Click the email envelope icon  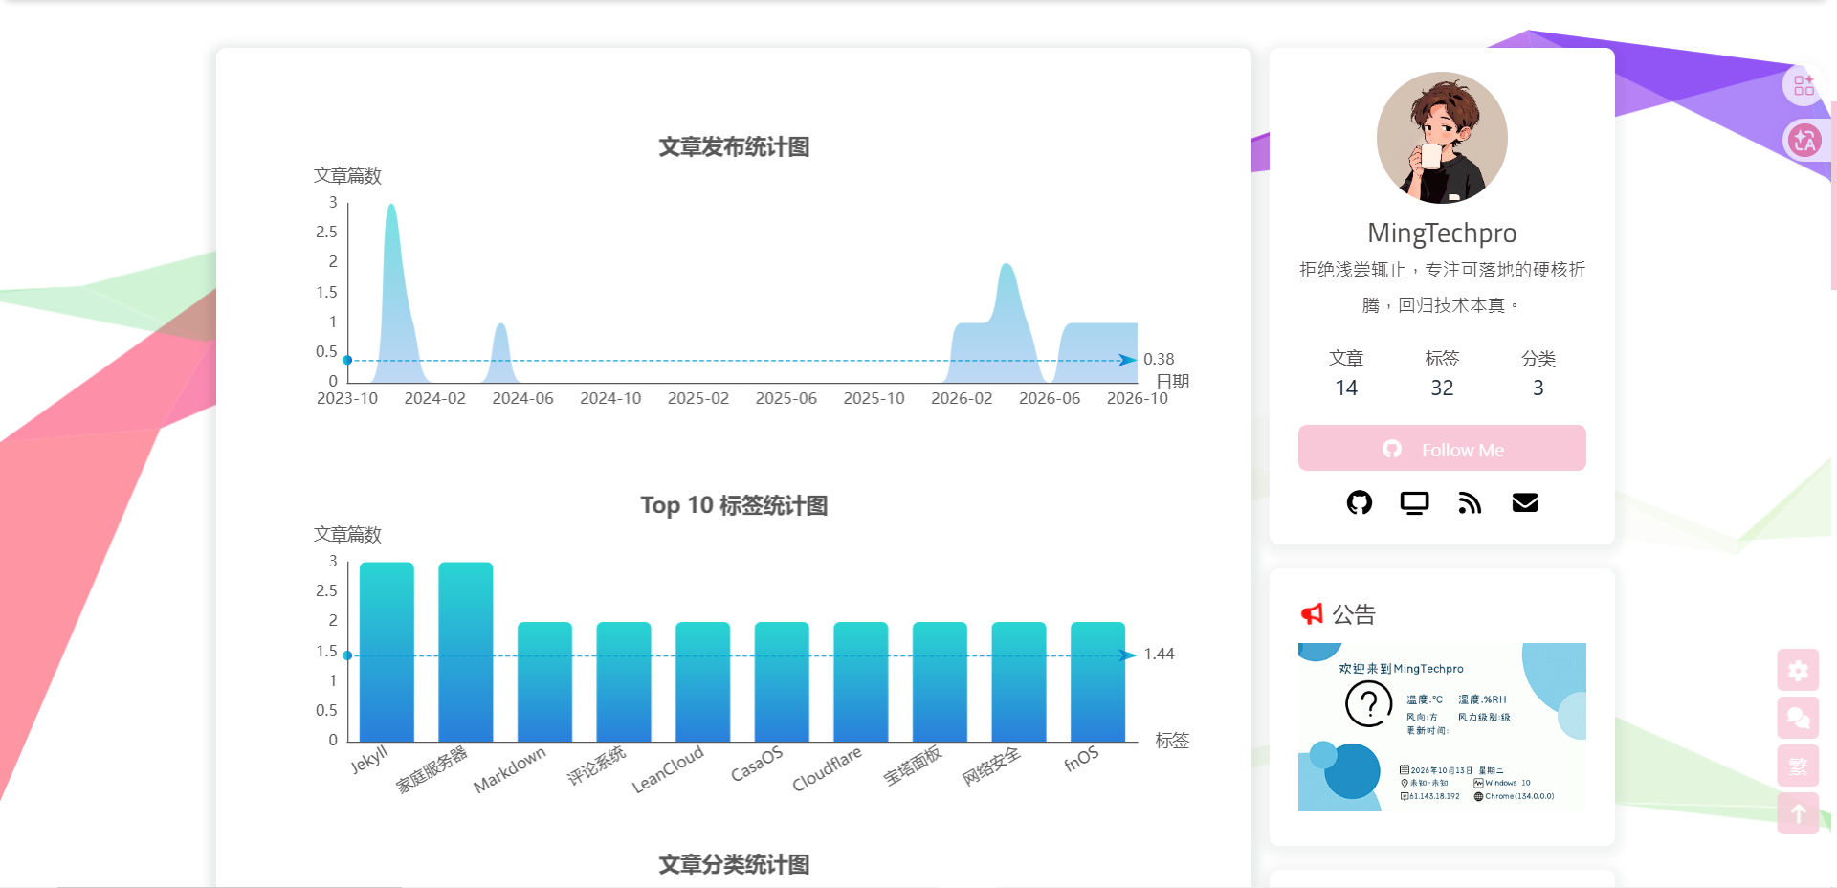[x=1525, y=502]
